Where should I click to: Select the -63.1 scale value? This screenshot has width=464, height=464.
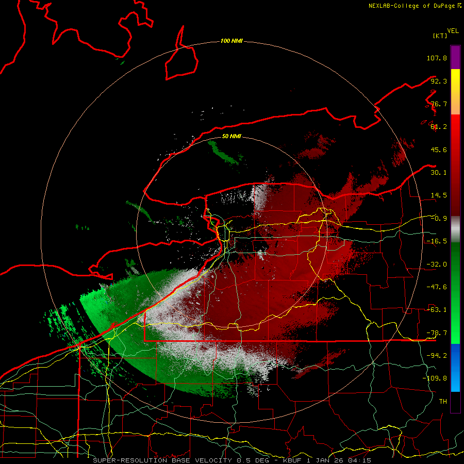pyautogui.click(x=437, y=310)
